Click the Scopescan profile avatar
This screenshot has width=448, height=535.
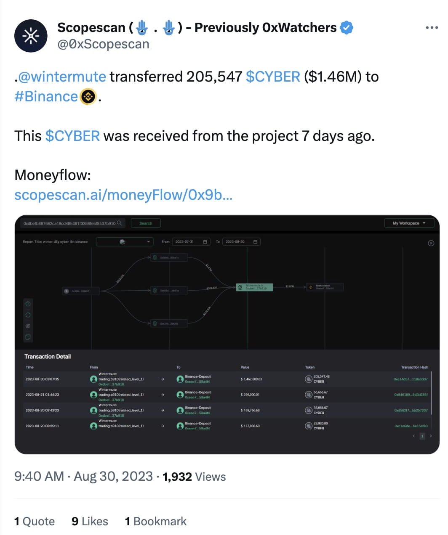click(31, 36)
